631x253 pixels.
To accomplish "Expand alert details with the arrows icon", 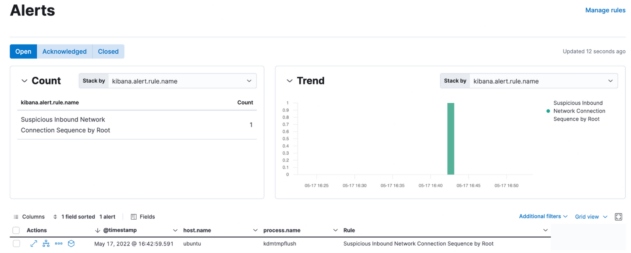I will point(34,244).
